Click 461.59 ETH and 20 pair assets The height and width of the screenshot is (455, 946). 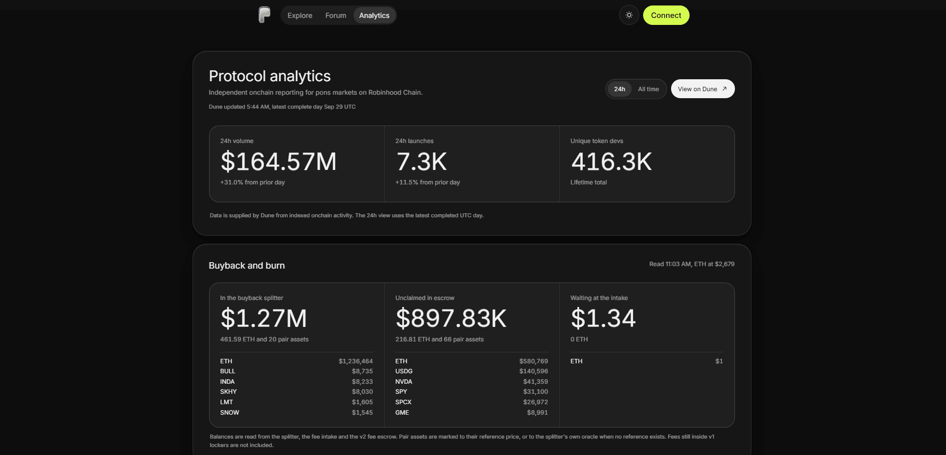click(264, 339)
